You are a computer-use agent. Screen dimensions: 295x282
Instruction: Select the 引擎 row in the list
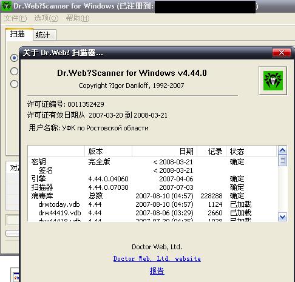(153, 179)
